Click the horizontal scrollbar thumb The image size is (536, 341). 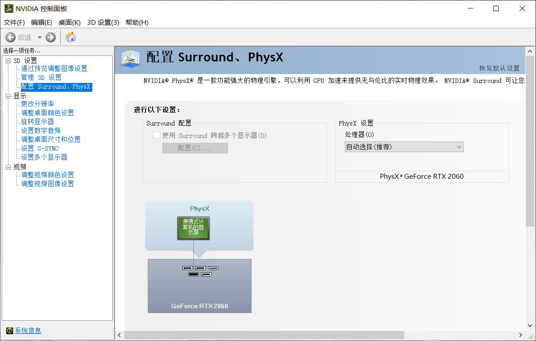(x=264, y=335)
